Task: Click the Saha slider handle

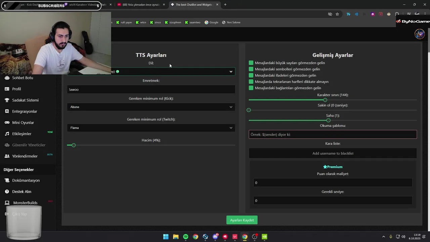Action: 328,120
